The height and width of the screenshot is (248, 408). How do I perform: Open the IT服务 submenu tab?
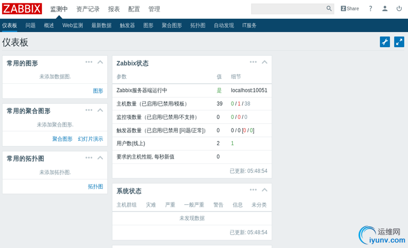click(249, 25)
